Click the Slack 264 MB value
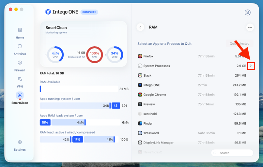 pyautogui.click(x=240, y=75)
